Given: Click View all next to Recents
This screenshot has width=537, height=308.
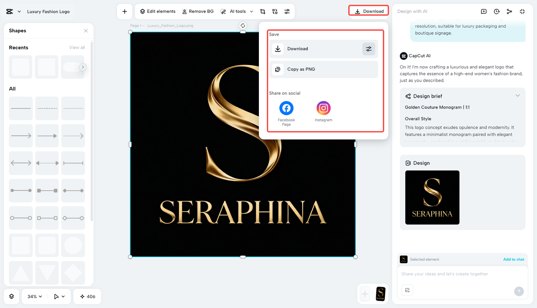Looking at the screenshot, I should 77,47.
